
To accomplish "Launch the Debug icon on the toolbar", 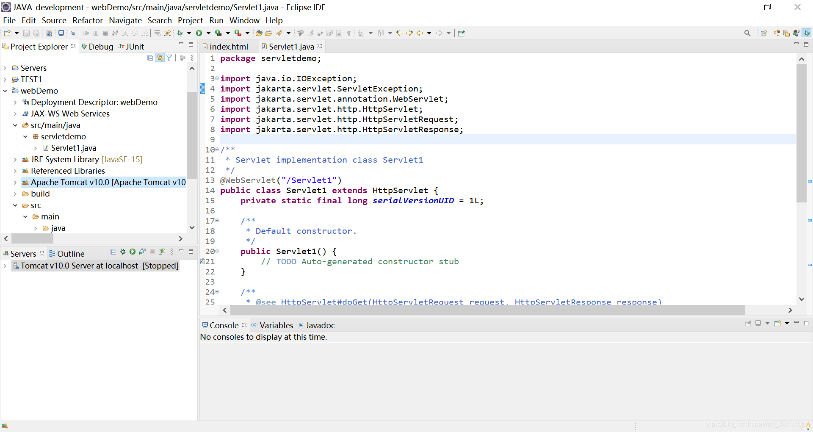I will coord(180,33).
